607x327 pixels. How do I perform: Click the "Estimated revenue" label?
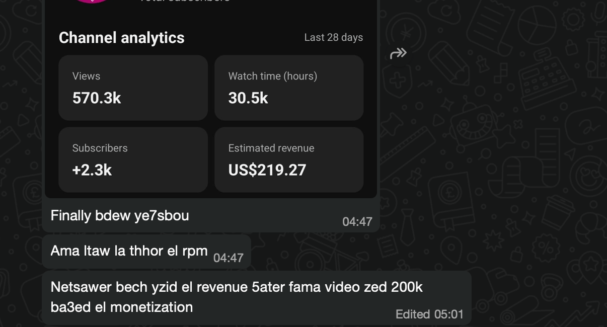271,148
